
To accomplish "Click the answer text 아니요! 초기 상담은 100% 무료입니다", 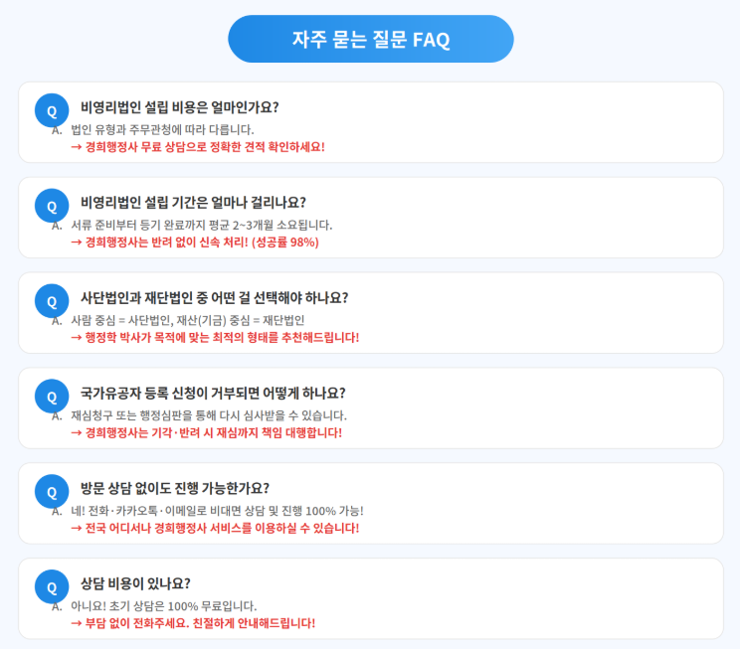I will coord(164,605).
